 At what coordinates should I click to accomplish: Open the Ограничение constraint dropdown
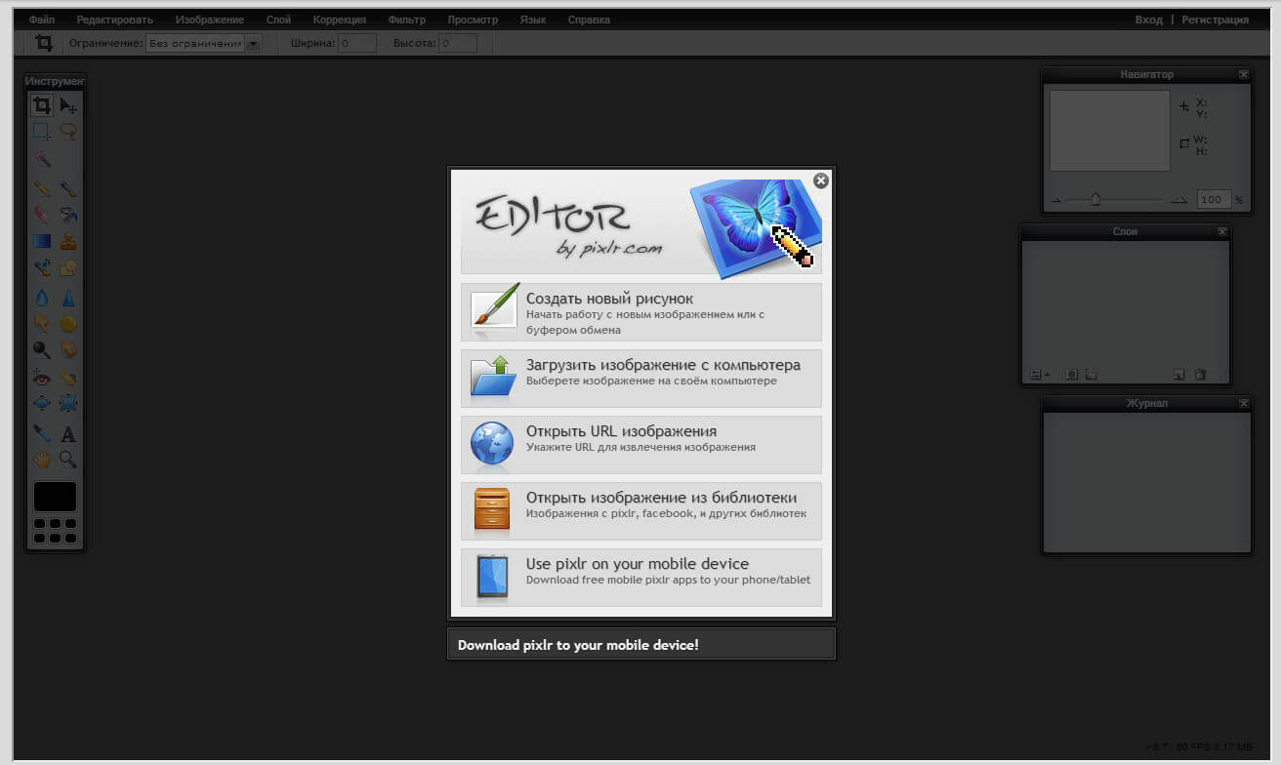pyautogui.click(x=204, y=43)
